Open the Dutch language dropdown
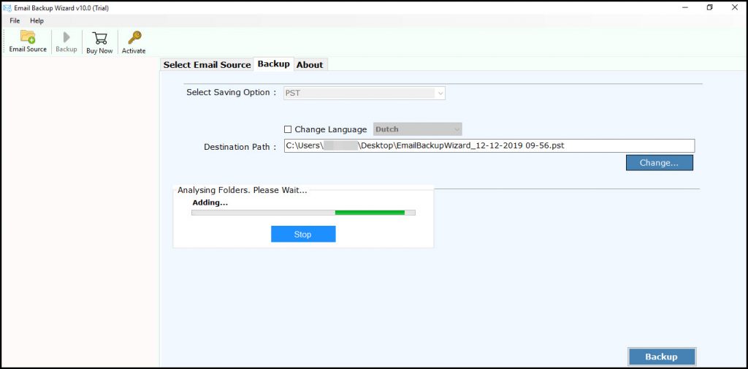The width and height of the screenshot is (748, 369). [457, 129]
